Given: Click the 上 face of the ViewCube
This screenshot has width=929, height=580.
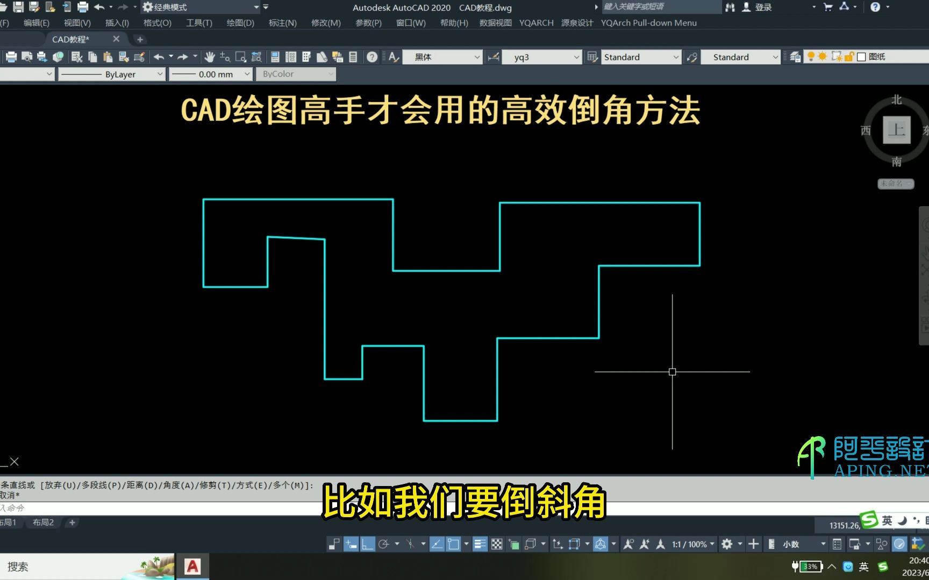Looking at the screenshot, I should coord(897,130).
